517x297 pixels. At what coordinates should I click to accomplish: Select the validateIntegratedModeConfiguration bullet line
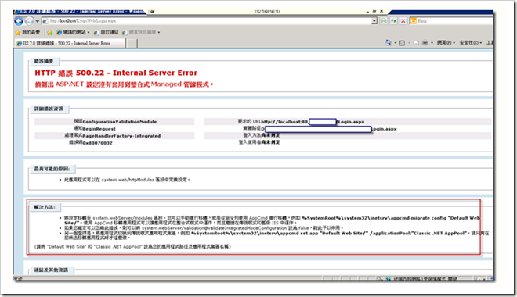coord(204,228)
